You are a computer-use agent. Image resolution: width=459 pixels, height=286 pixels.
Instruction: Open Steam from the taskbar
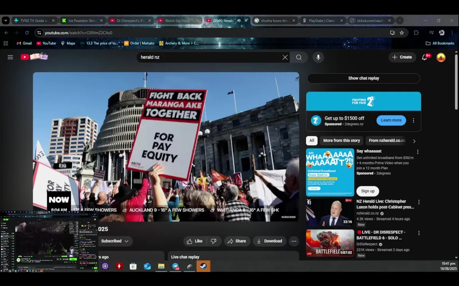coord(203,266)
